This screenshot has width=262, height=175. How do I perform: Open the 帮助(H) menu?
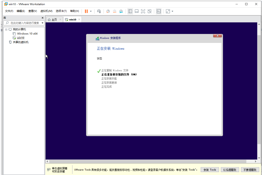pos(75,11)
